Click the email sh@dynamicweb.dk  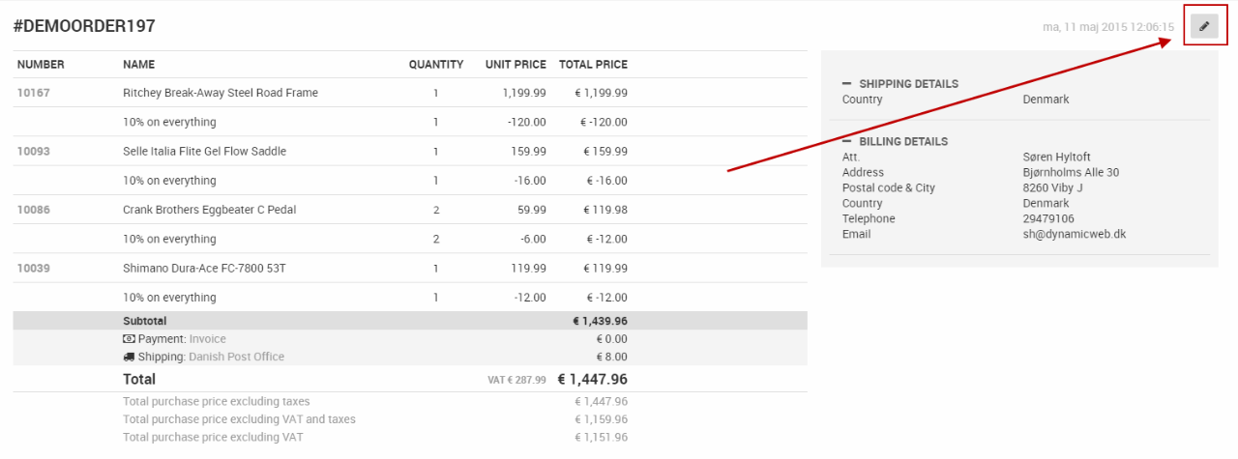click(x=1074, y=234)
